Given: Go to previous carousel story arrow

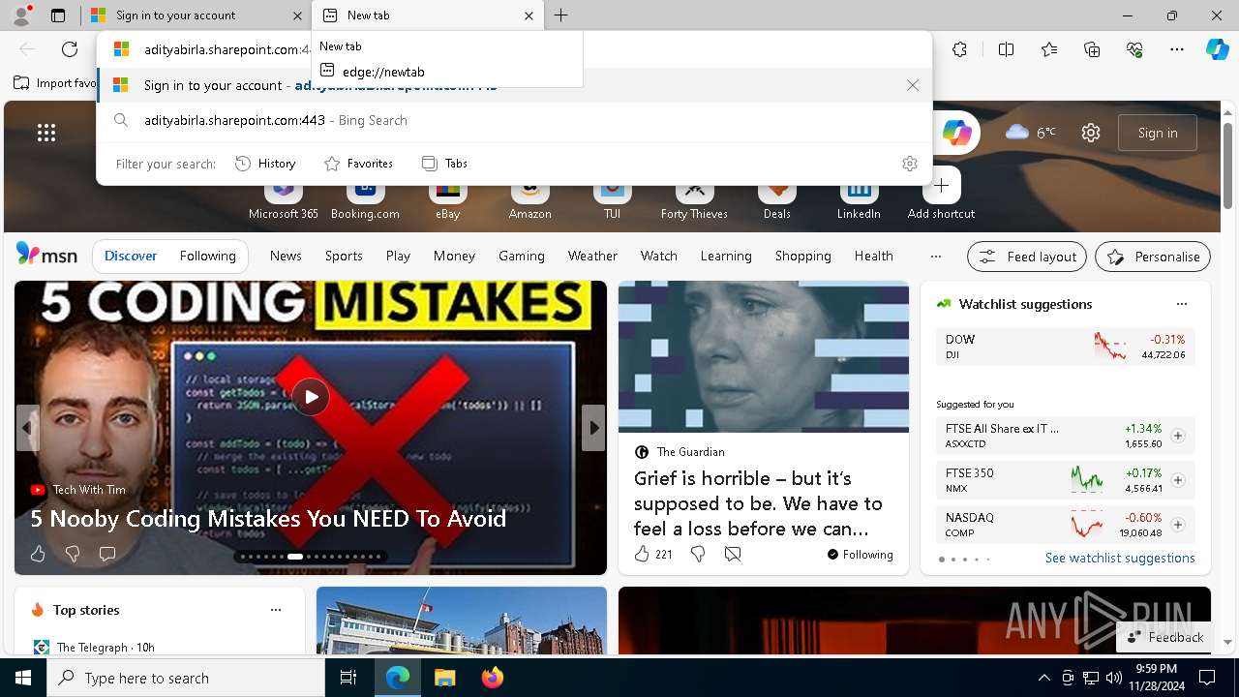Looking at the screenshot, I should click(x=27, y=428).
